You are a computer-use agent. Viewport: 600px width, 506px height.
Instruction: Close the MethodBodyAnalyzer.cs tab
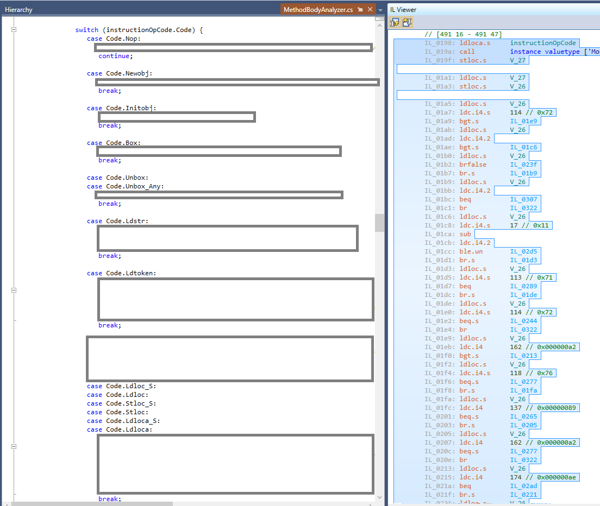[x=370, y=10]
